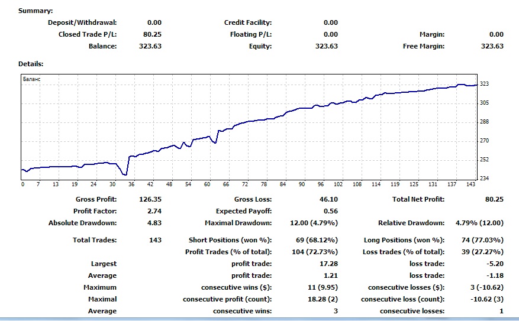519x321 pixels.
Task: Click the Absolute Drawdown label
Action: 83,223
